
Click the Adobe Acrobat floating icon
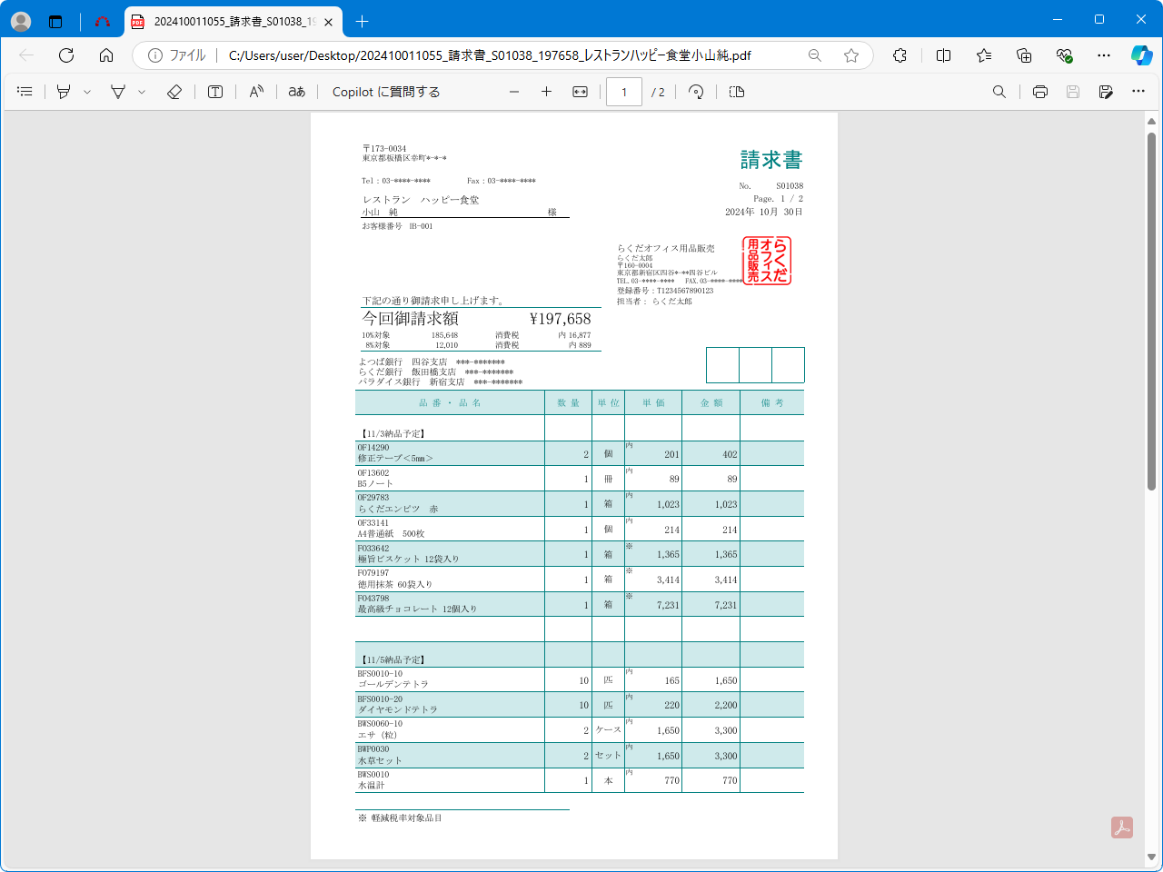pos(1122,827)
